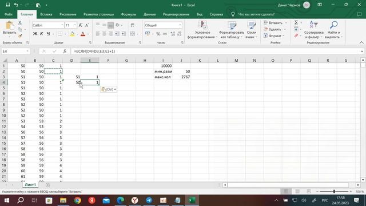The width and height of the screenshot is (366, 206).
Task: Open Format as Table (Форматировать как таблицу)
Action: pyautogui.click(x=231, y=30)
